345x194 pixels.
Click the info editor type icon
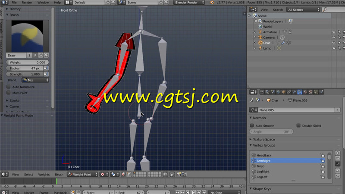click(4, 3)
